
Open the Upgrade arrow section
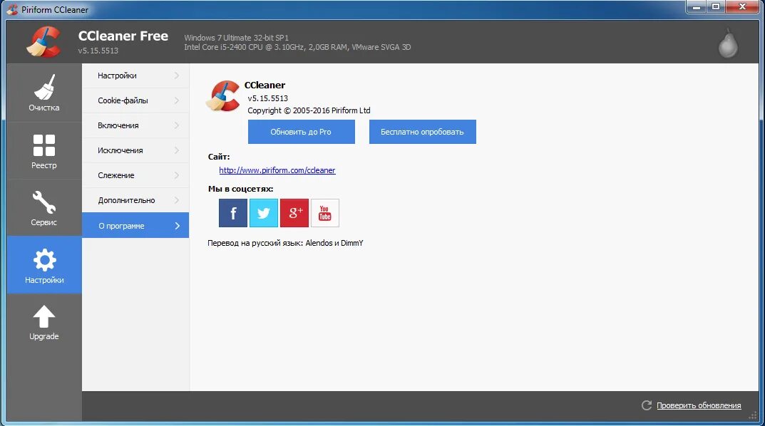[x=44, y=322]
